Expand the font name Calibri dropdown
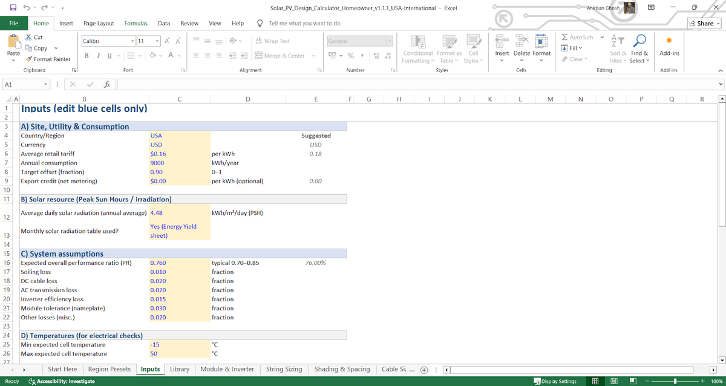 132,41
